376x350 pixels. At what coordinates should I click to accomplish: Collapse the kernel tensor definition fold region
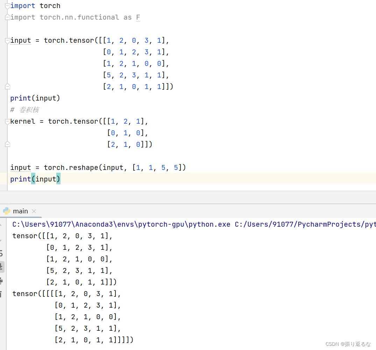(x=7, y=121)
